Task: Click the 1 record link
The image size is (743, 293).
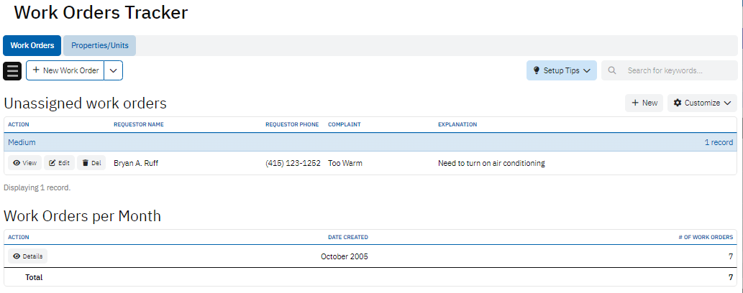Action: click(x=718, y=142)
